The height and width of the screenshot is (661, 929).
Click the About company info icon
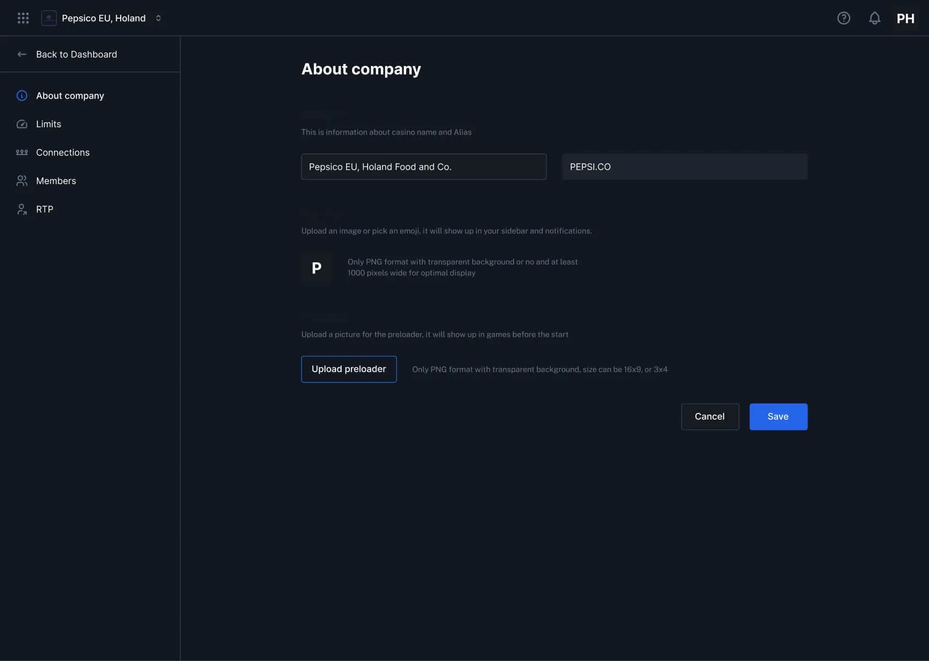point(22,96)
